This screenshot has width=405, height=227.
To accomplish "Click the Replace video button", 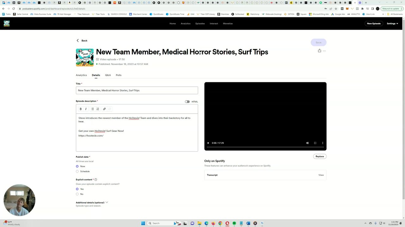I will pyautogui.click(x=320, y=156).
